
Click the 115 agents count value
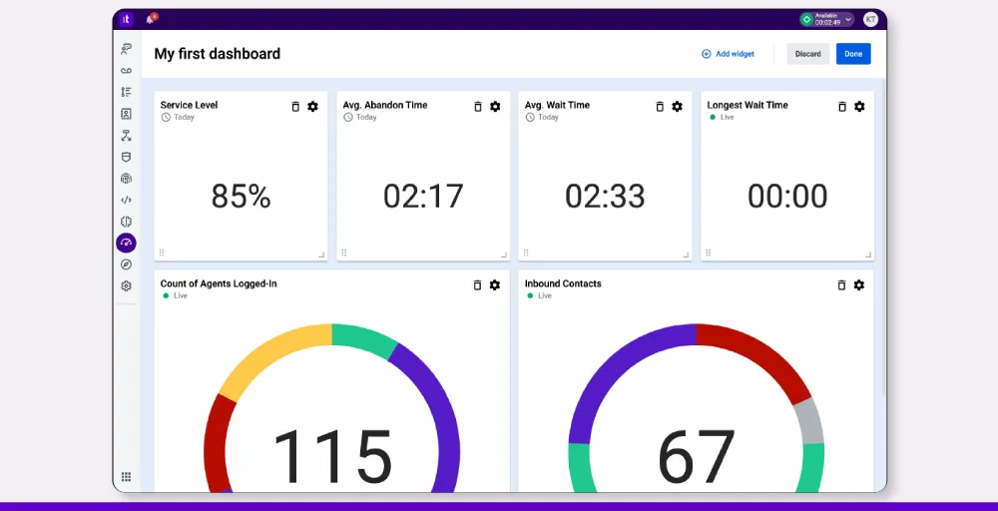click(332, 456)
